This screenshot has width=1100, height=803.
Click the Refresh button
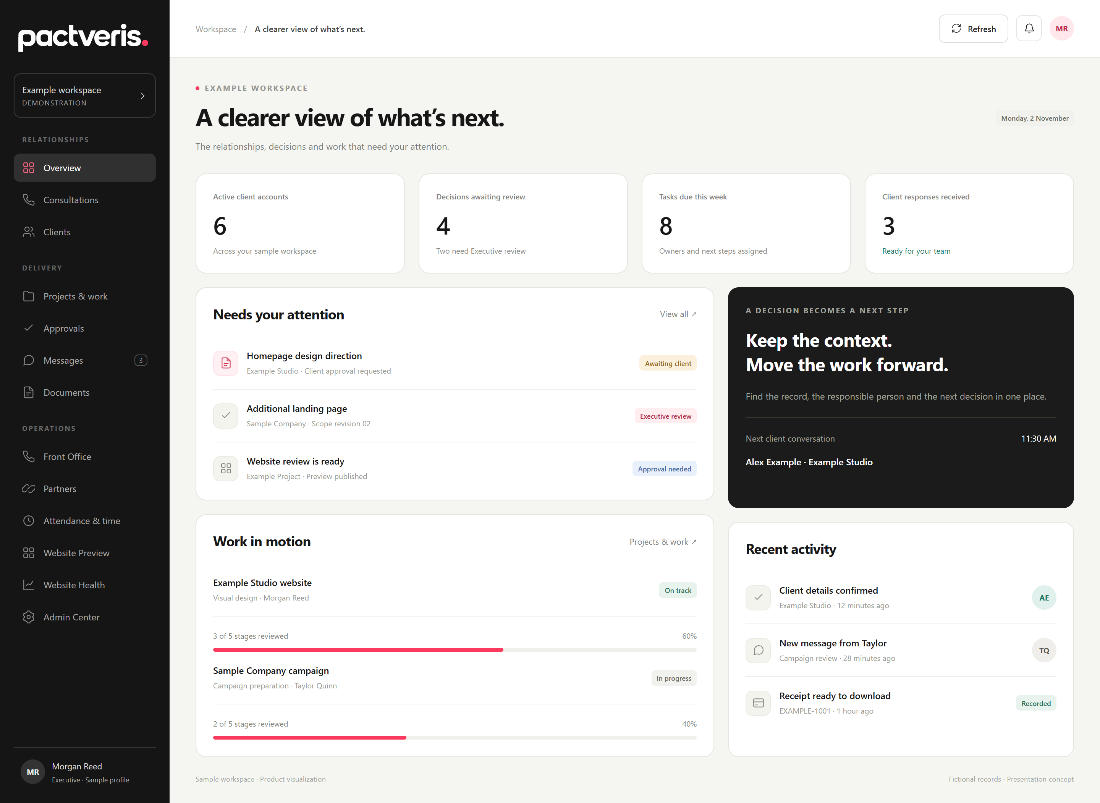point(973,29)
